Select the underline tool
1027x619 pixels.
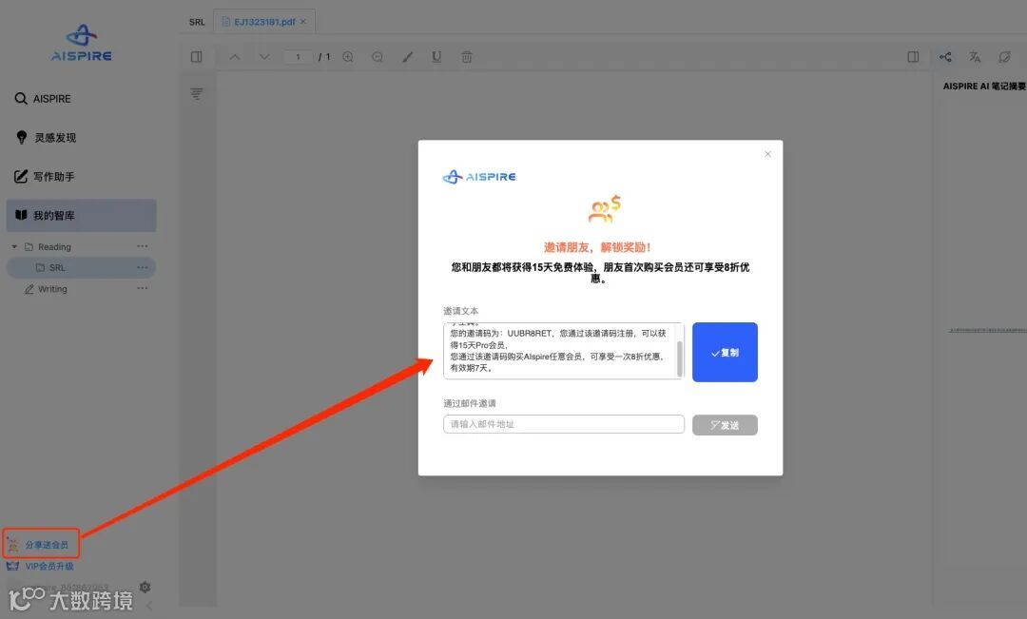[x=436, y=57]
